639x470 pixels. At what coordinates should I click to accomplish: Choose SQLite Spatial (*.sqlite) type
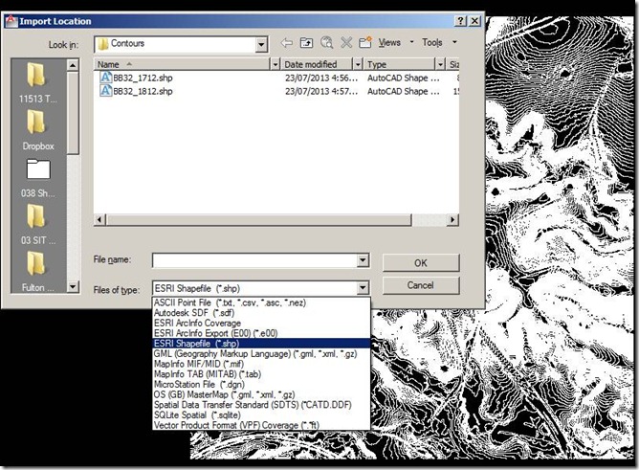click(261, 415)
